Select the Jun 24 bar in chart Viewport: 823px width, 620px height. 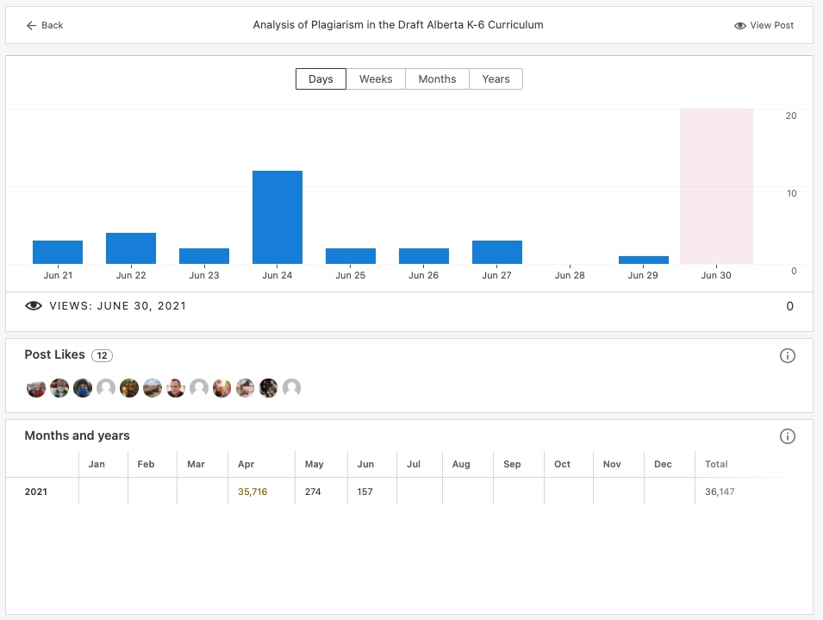(x=277, y=217)
